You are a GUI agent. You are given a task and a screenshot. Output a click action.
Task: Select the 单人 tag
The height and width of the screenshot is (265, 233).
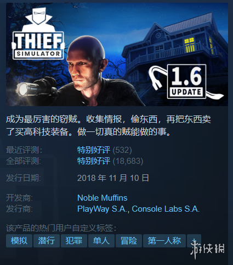pyautogui.click(x=101, y=241)
